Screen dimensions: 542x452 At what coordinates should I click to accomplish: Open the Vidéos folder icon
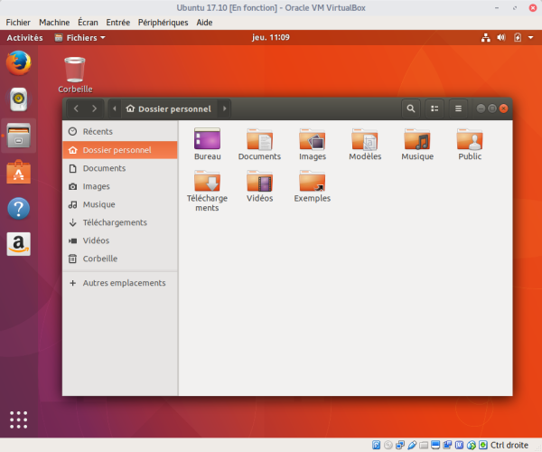pyautogui.click(x=259, y=182)
